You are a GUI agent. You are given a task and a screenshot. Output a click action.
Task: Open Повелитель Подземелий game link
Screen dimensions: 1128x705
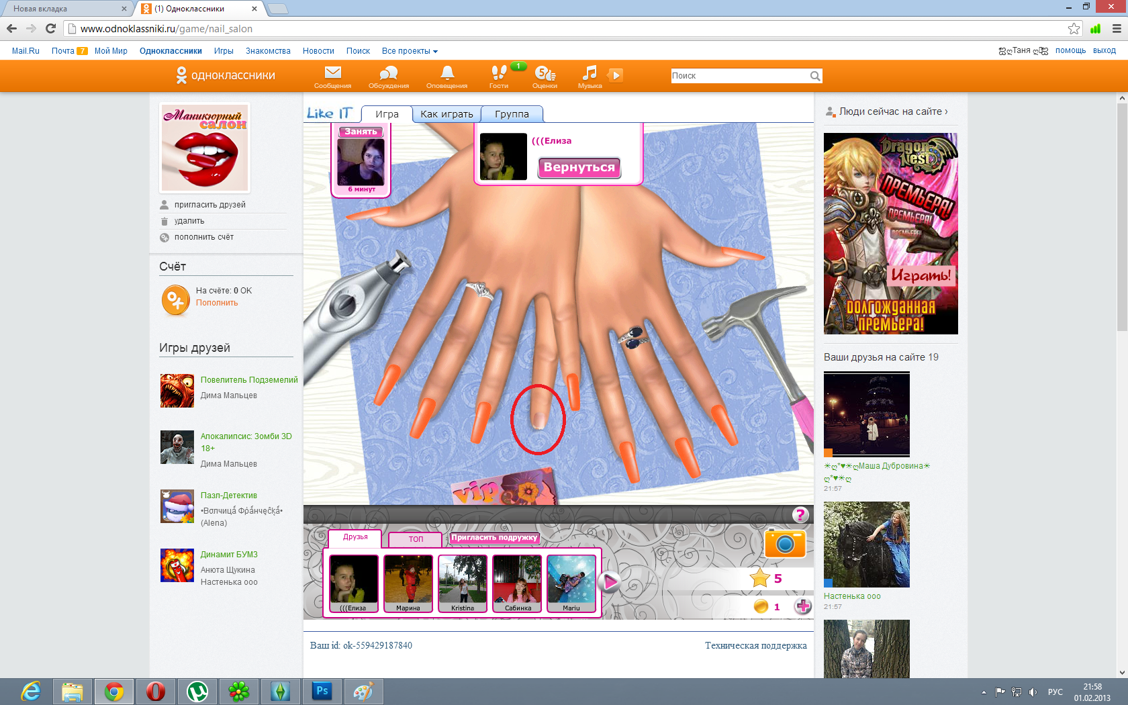249,380
